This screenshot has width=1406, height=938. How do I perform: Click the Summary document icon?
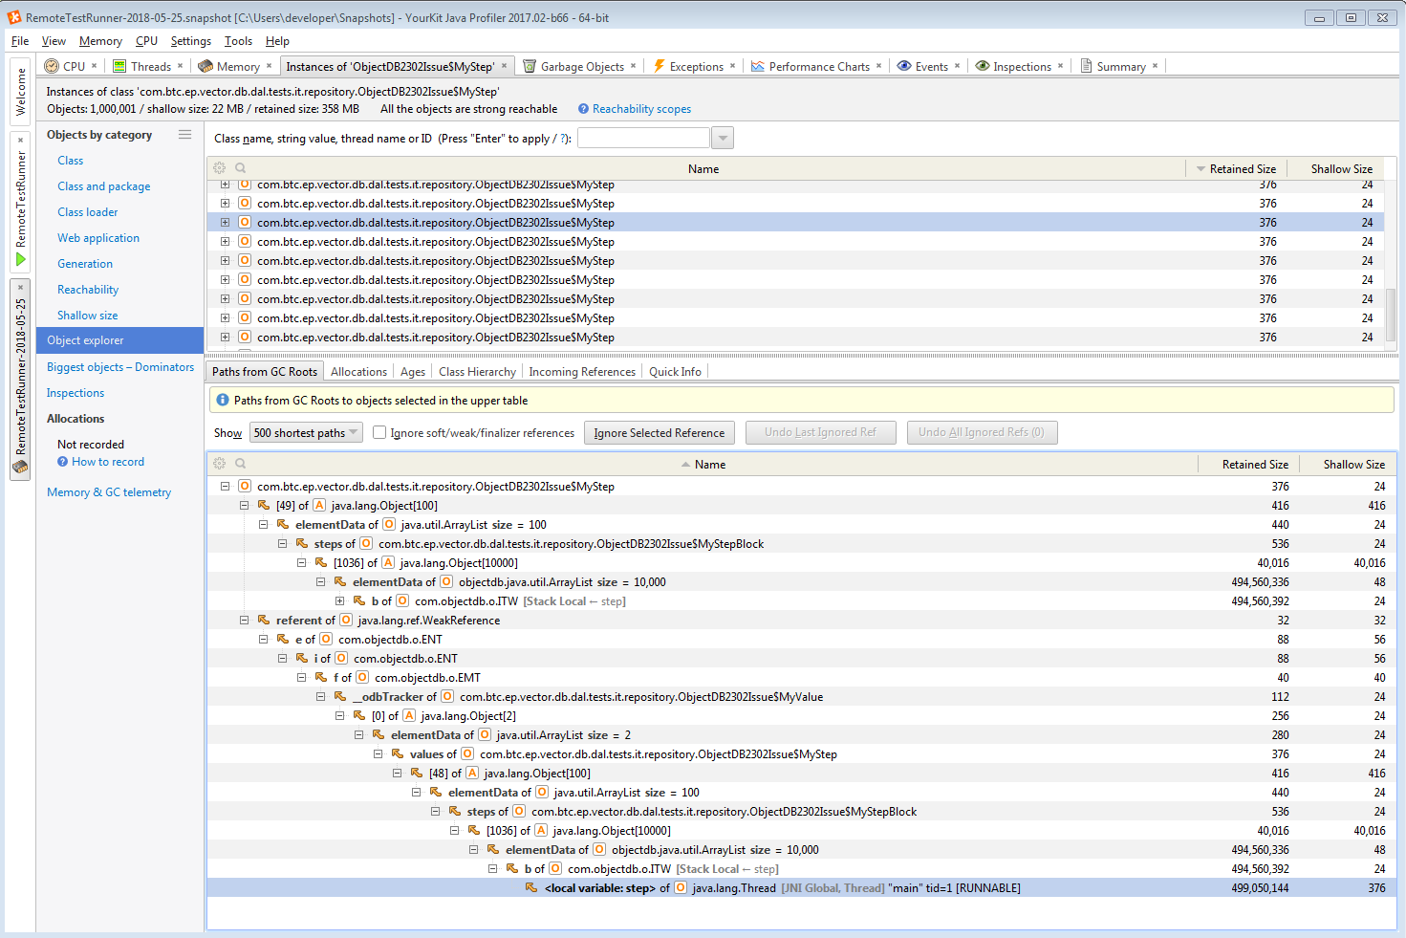click(x=1086, y=66)
